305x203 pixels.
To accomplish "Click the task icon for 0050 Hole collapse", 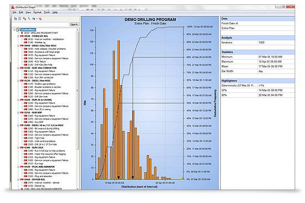I will [x=26, y=49].
